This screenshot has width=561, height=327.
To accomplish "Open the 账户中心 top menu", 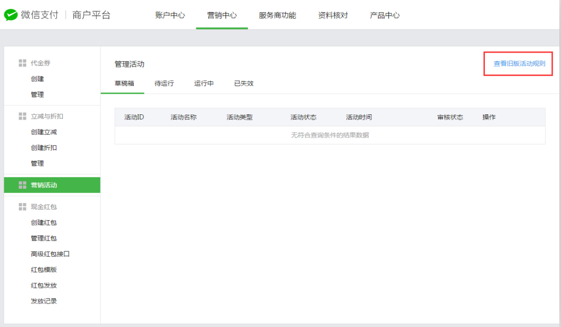I will tap(170, 15).
